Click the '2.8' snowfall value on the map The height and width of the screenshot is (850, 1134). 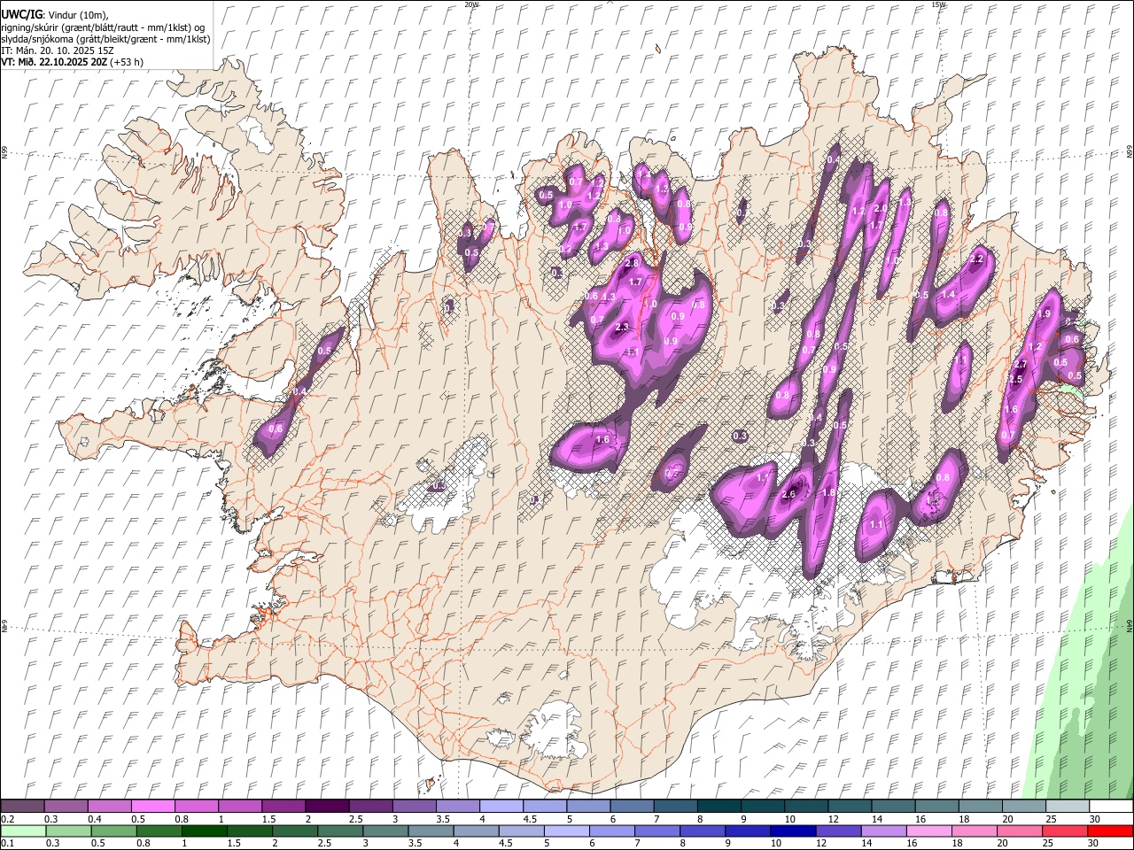pos(632,264)
